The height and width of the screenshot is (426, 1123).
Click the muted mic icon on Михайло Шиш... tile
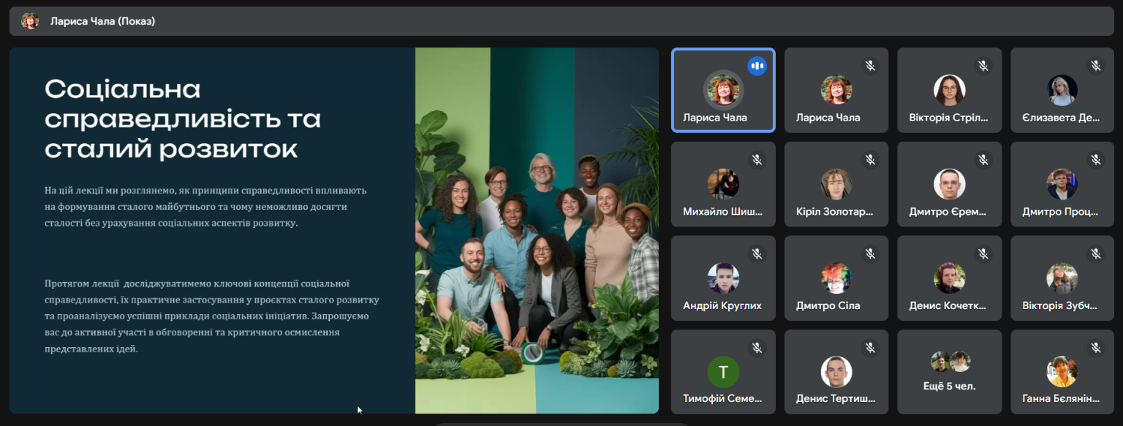coord(757,159)
